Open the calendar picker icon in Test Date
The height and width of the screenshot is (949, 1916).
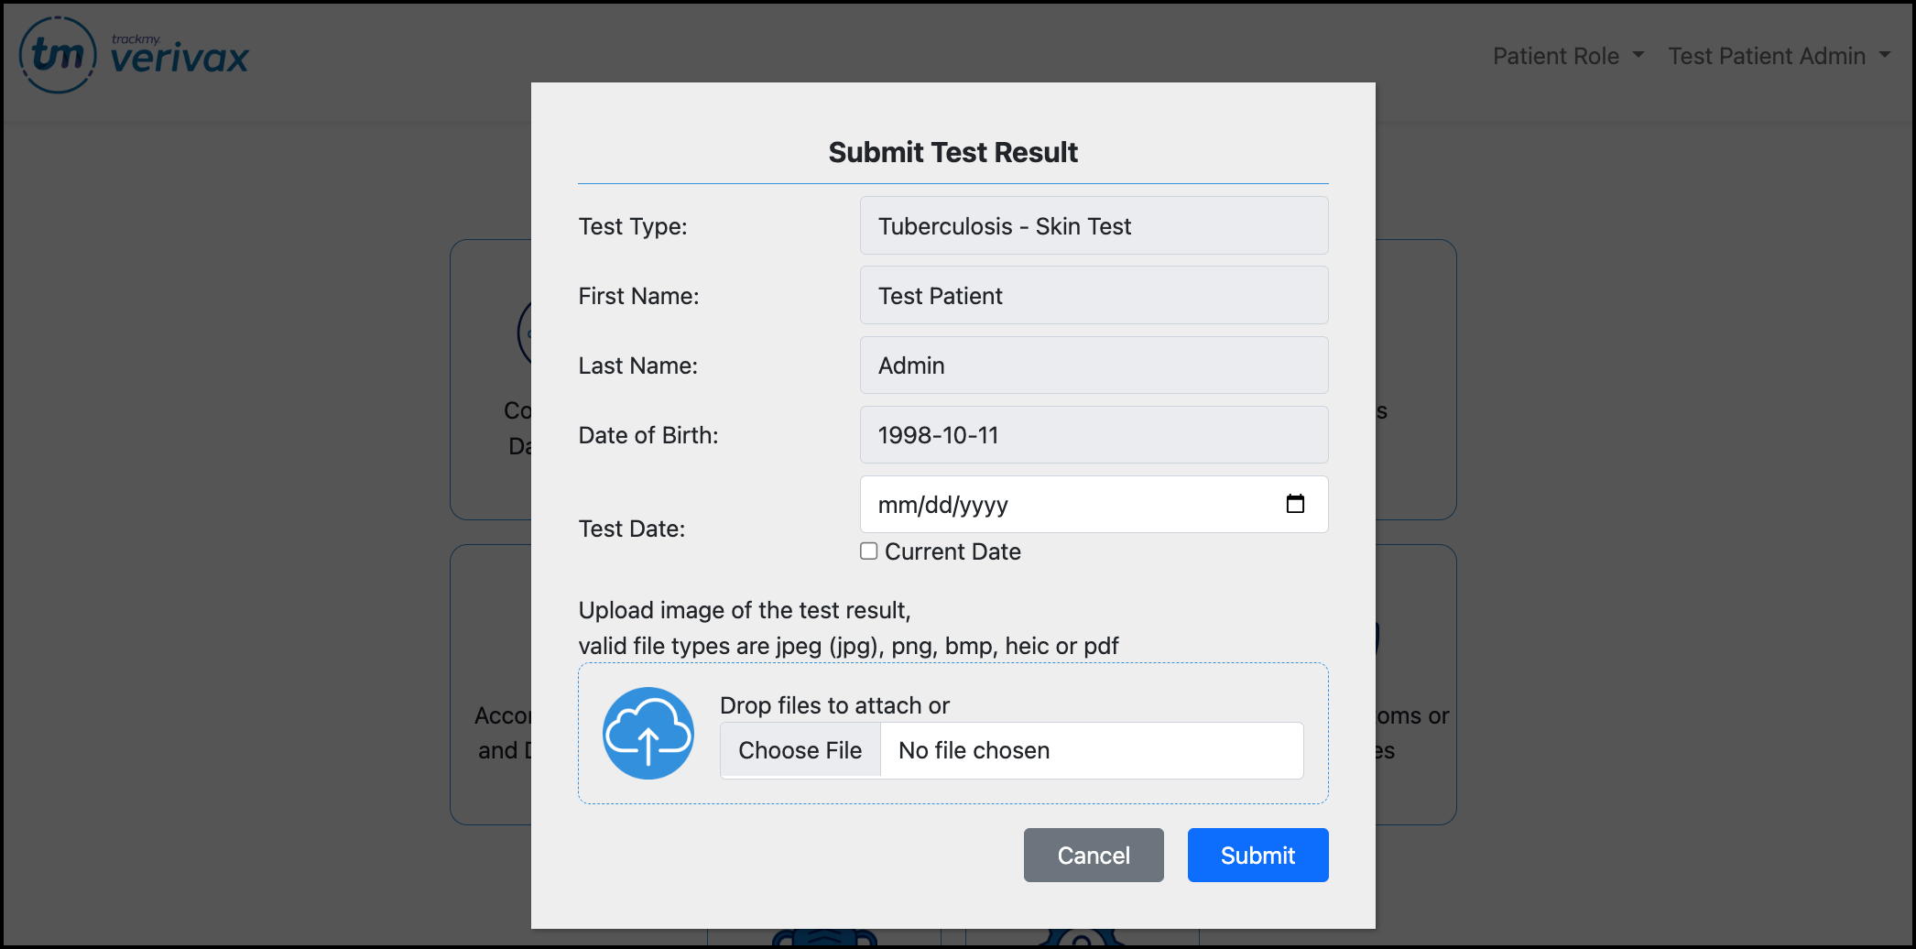1294,504
